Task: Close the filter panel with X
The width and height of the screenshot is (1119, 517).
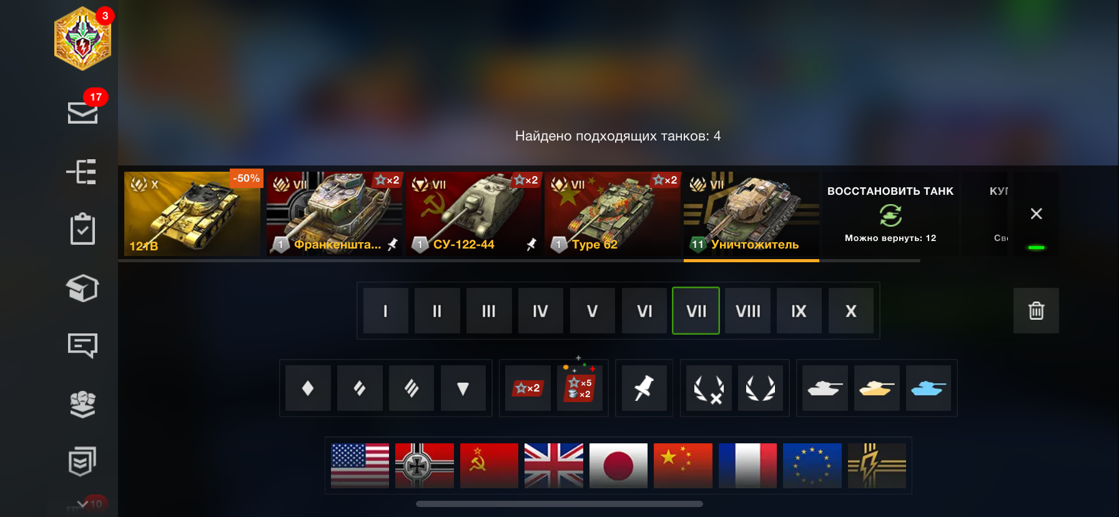Action: pos(1036,214)
